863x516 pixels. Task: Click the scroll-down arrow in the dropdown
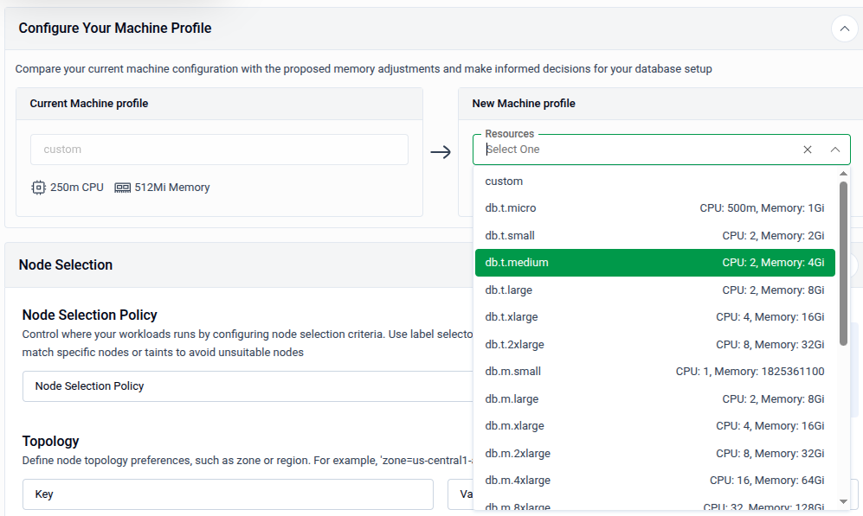pos(842,500)
